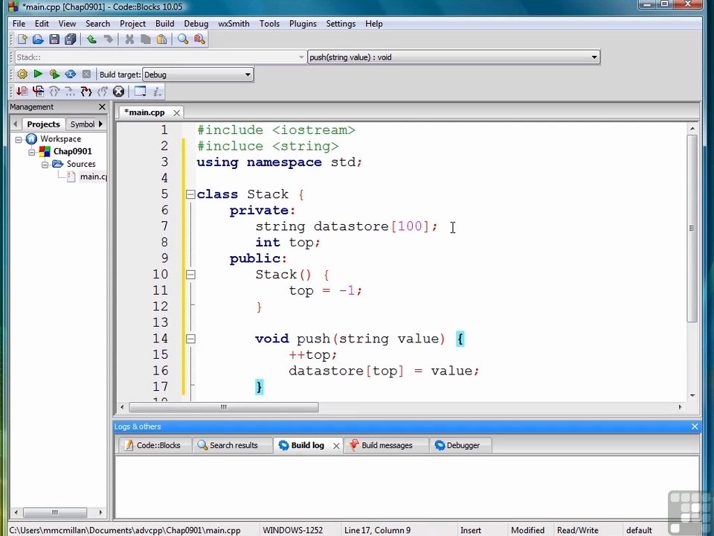This screenshot has width=714, height=536.
Task: Debugger next line icon
Action: pyautogui.click(x=54, y=92)
